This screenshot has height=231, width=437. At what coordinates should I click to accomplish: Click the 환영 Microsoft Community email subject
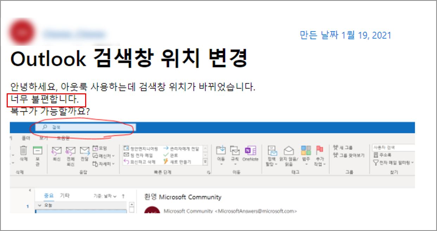pyautogui.click(x=183, y=197)
